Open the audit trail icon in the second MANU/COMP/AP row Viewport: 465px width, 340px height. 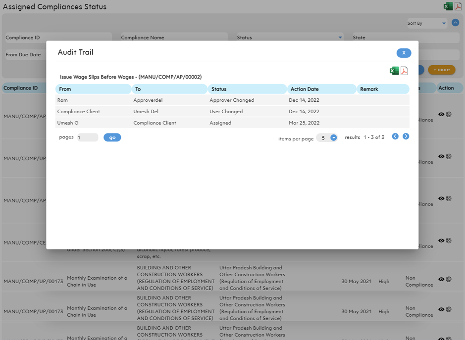point(448,198)
